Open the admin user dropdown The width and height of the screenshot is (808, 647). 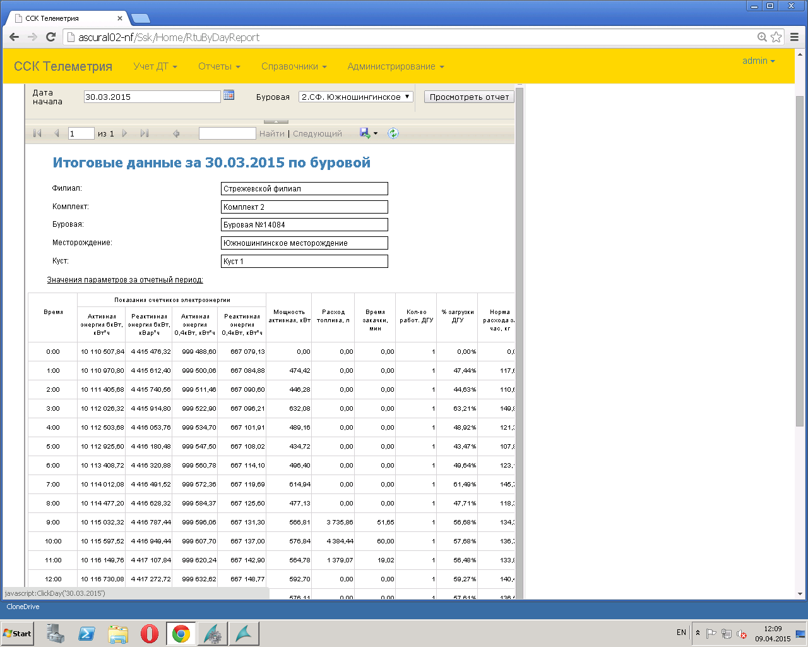point(758,61)
